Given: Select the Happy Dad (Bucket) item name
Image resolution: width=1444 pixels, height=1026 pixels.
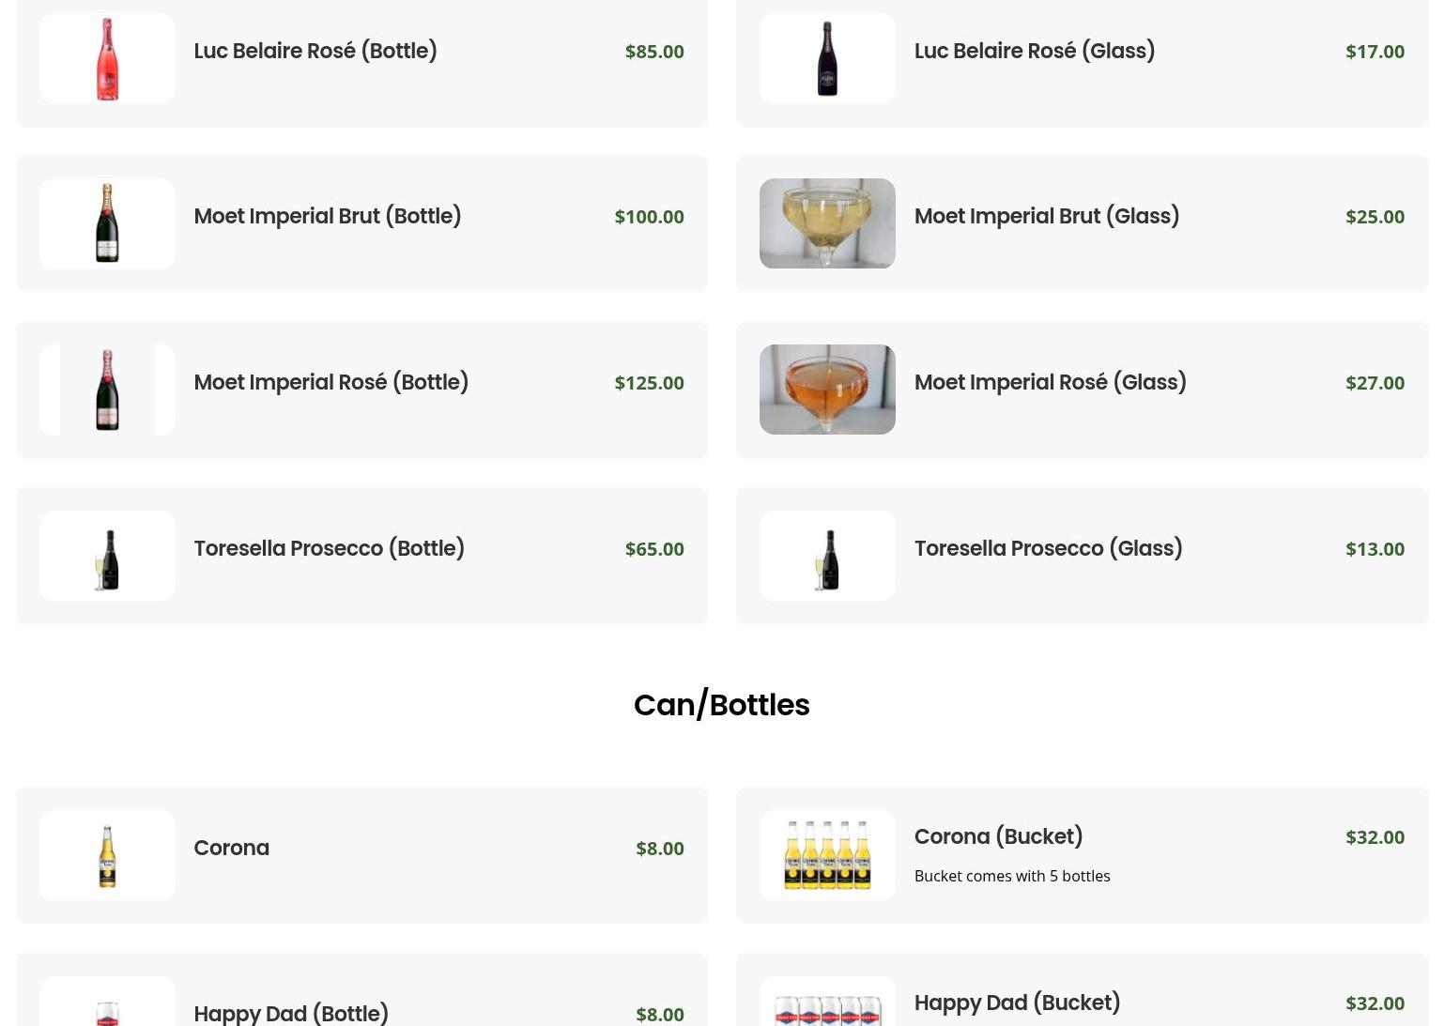Looking at the screenshot, I should 1017,1003.
